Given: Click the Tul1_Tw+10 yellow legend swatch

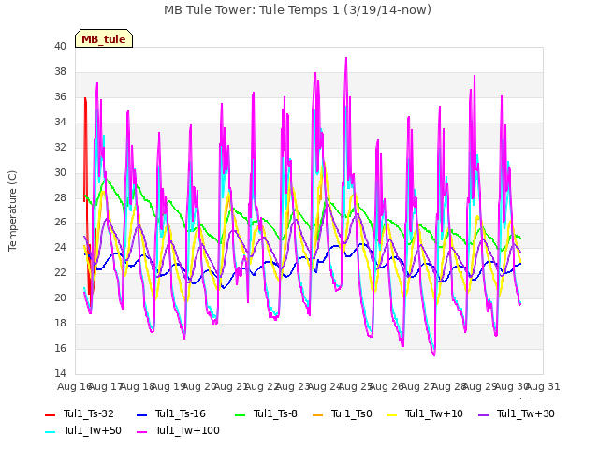Looking at the screenshot, I should (392, 414).
